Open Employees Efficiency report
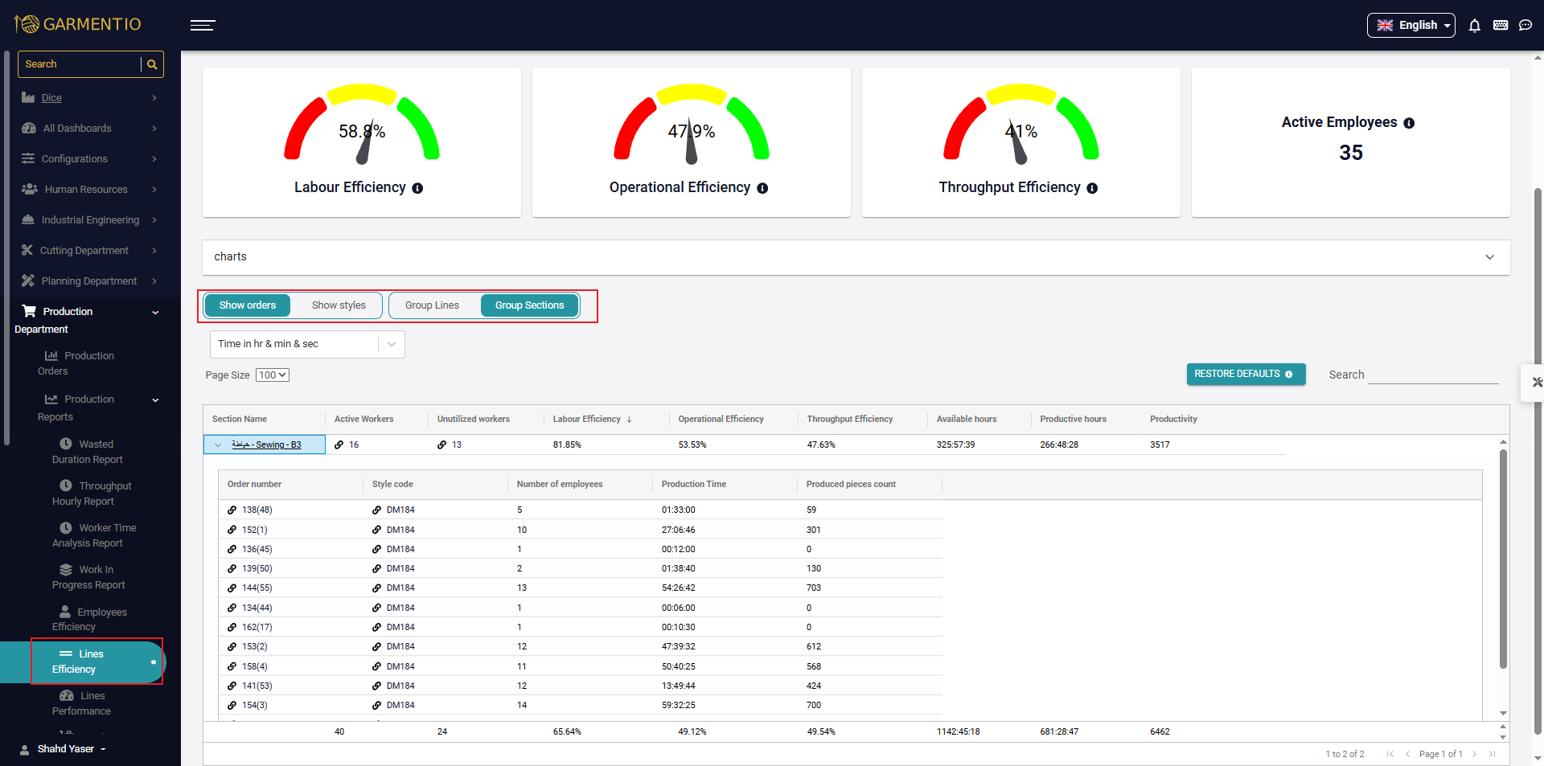1544x766 pixels. point(88,619)
